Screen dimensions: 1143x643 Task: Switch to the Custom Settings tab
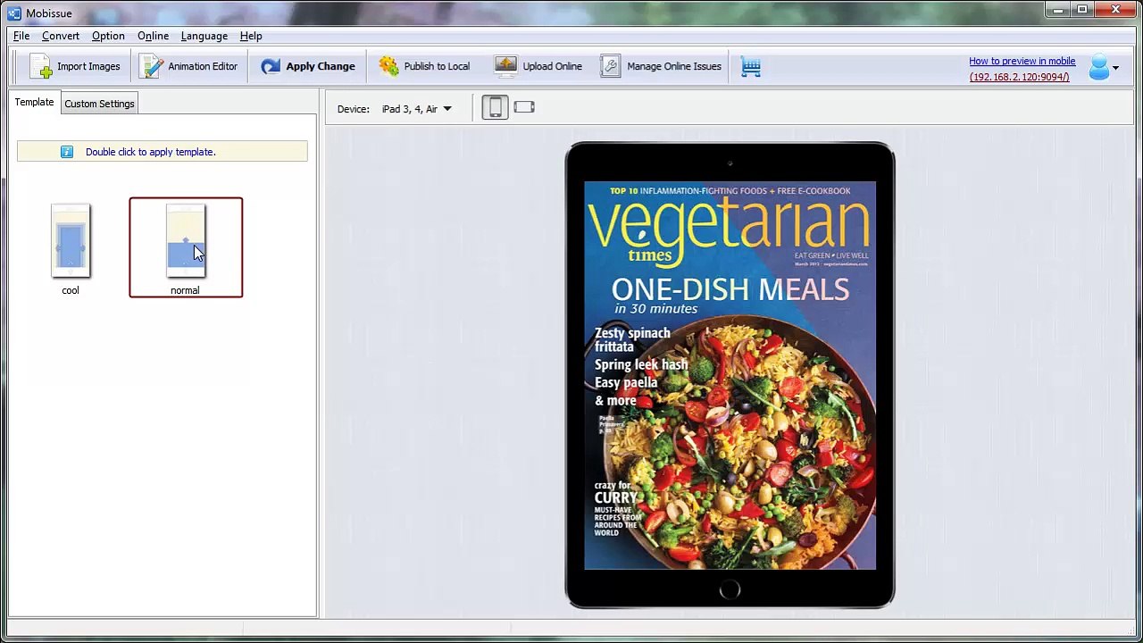99,104
